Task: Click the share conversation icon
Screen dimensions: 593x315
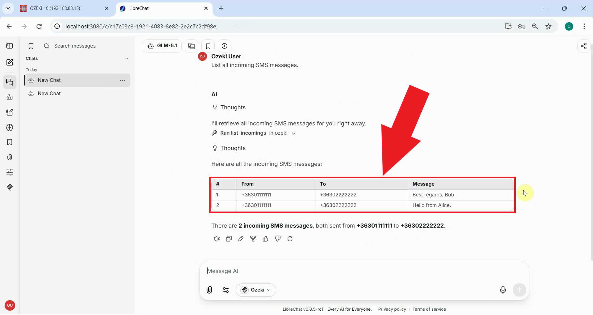Action: pos(584,46)
